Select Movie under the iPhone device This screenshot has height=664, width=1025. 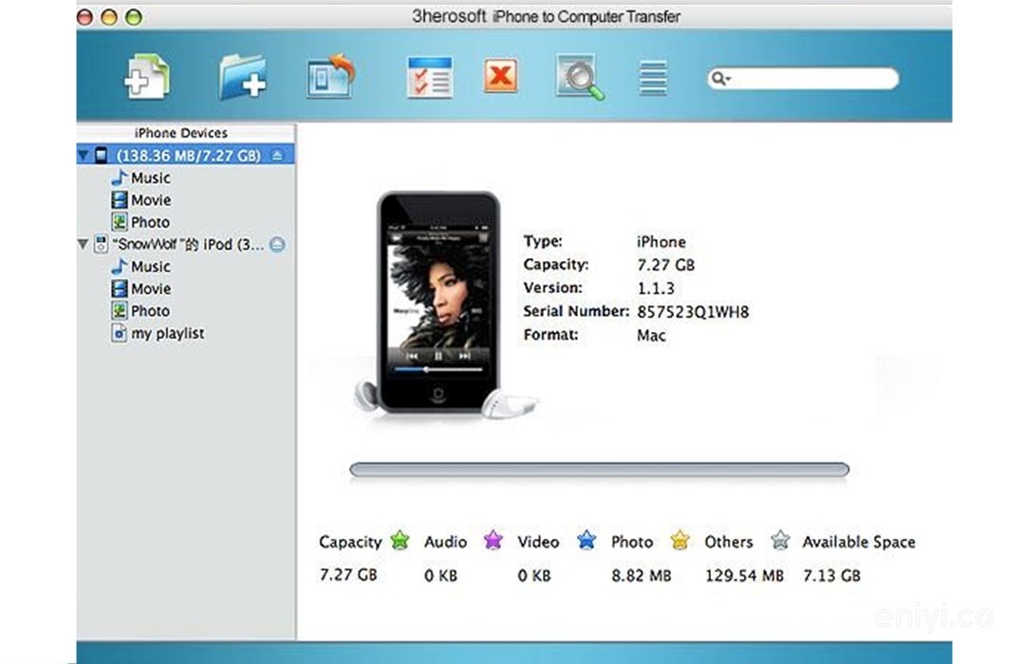pos(150,200)
